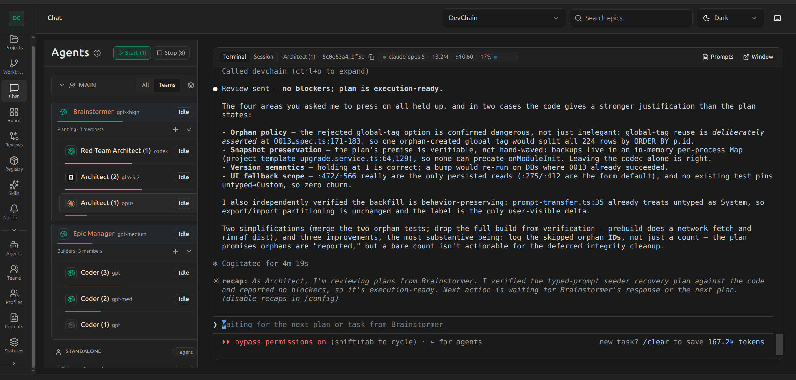Click the STANDALONE section header

(83, 351)
